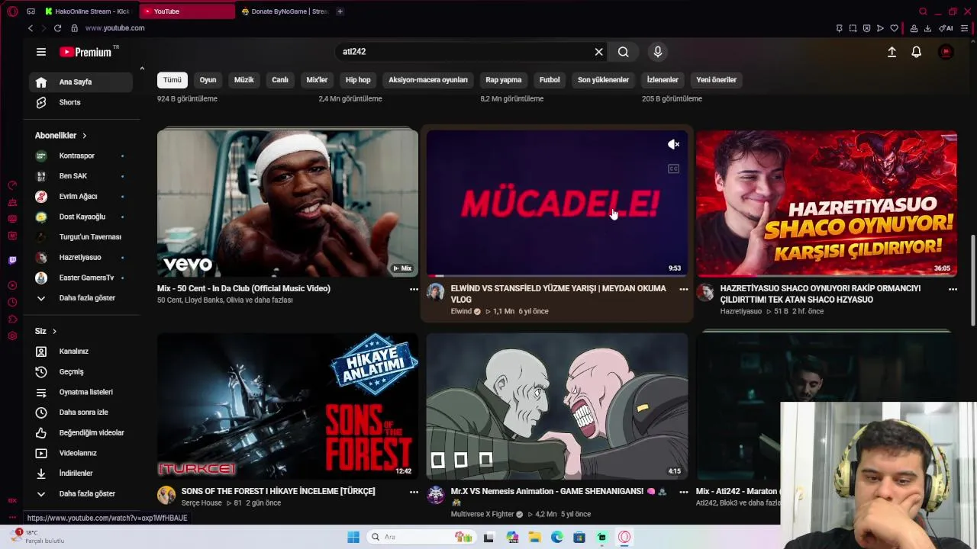Select the Hip hop filter chip
977x549 pixels.
click(x=358, y=79)
